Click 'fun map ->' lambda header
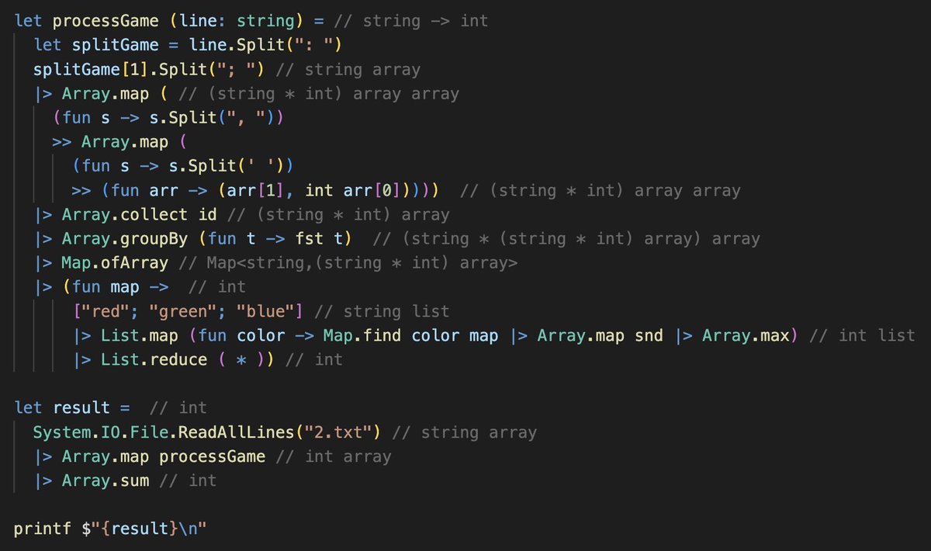The width and height of the screenshot is (931, 551). 120,287
